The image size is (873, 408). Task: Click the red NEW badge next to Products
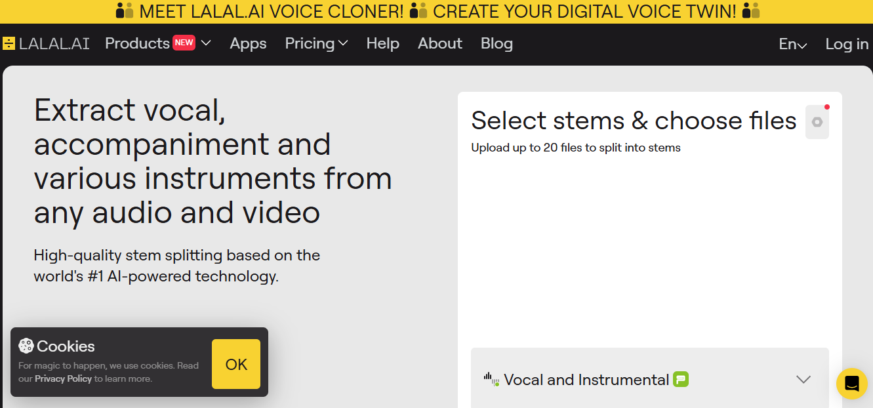click(x=184, y=43)
